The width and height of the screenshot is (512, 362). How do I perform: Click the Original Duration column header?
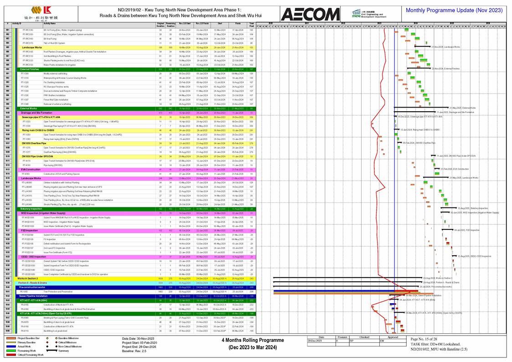[x=160, y=23]
